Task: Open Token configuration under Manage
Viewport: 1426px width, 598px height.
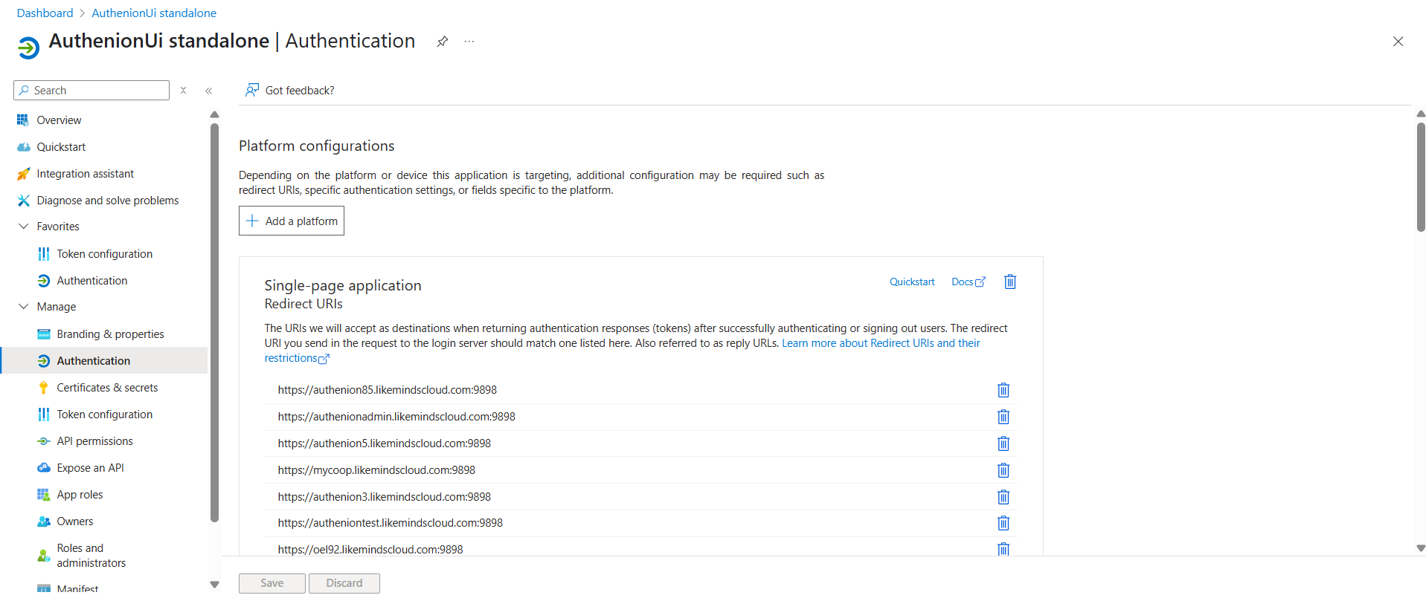Action: [104, 415]
